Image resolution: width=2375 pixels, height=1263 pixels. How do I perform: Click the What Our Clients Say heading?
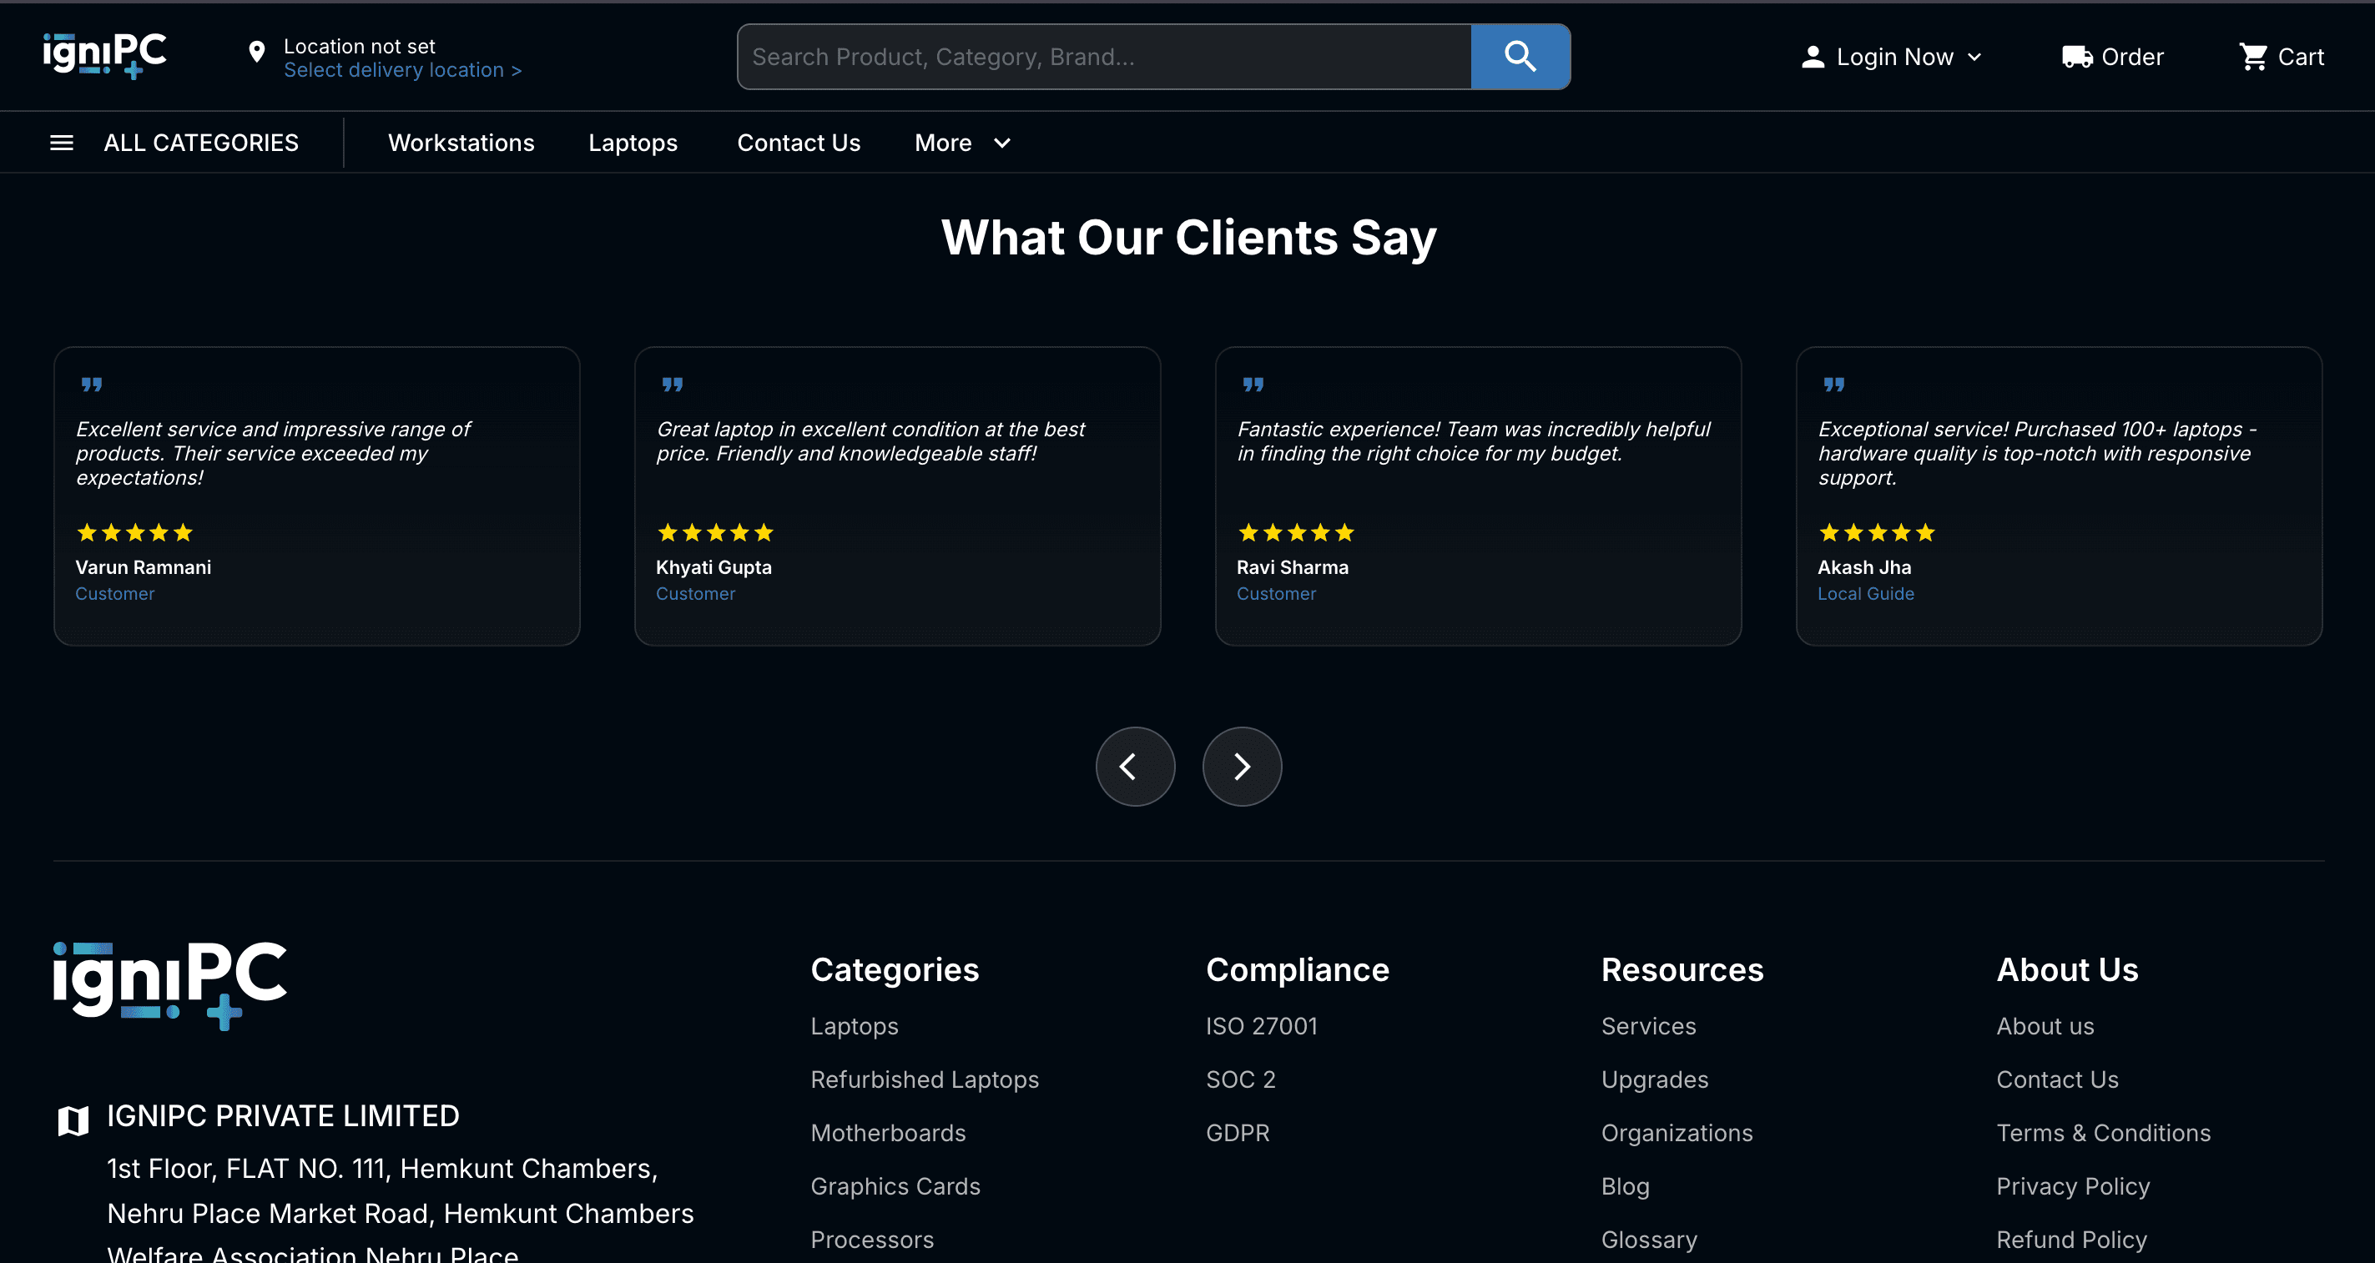[1188, 237]
